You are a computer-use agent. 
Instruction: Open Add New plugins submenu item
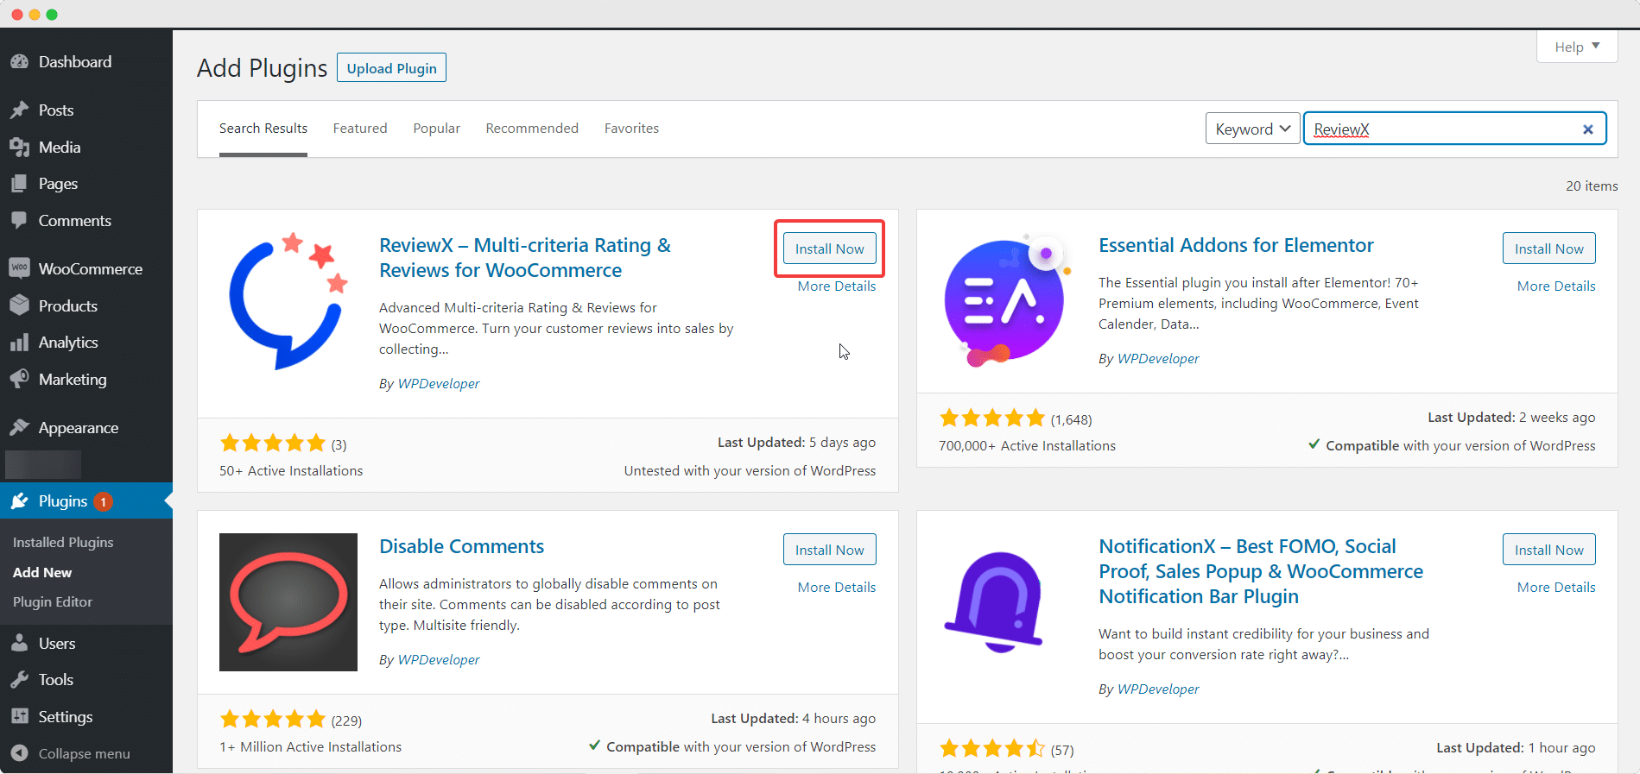[42, 572]
